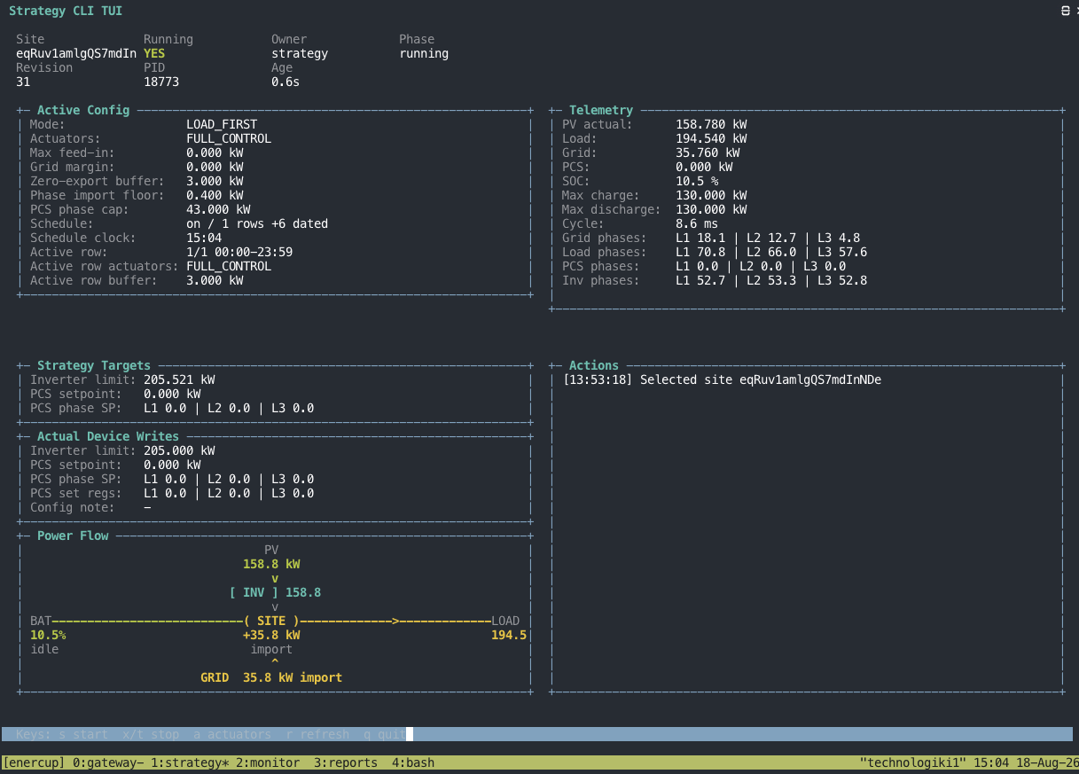Click the Schedule value 'on / 1 rows +6 dated'
Viewport: 1079px width, 774px height.
tap(257, 223)
